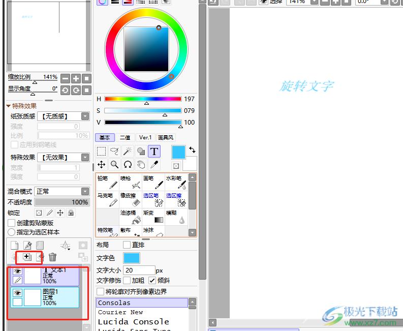Select the move tool

pyautogui.click(x=101, y=164)
